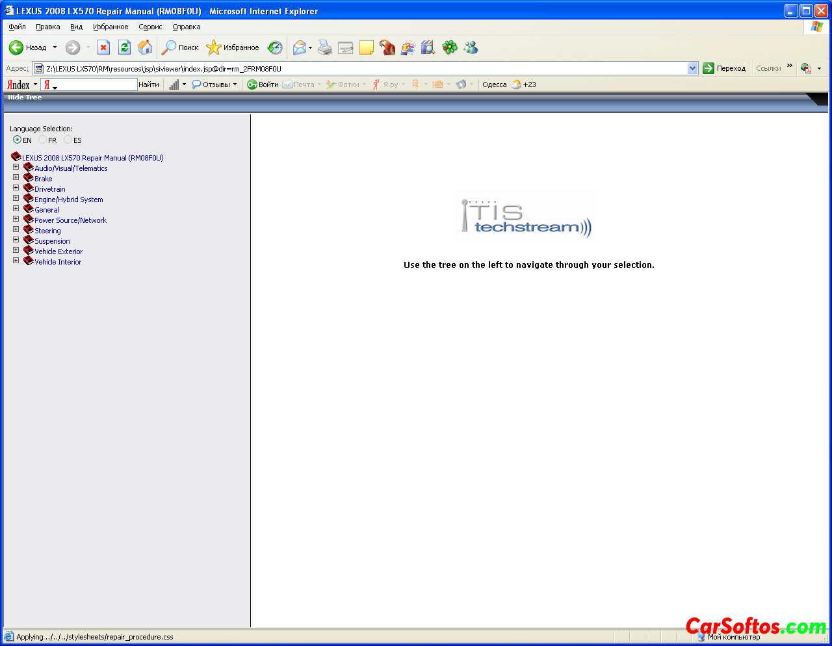Open the Messenger people icon
The image size is (832, 646).
[x=471, y=47]
